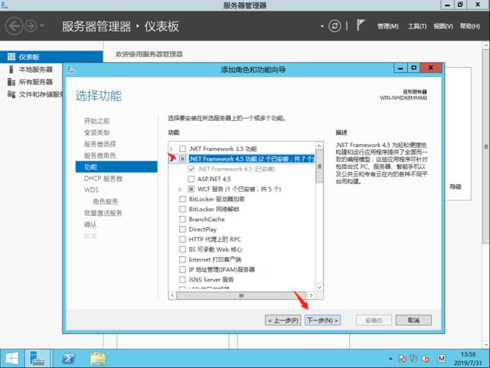Expand the .NET Framework 3.5 功能 node
This screenshot has width=490, height=368.
click(x=172, y=149)
